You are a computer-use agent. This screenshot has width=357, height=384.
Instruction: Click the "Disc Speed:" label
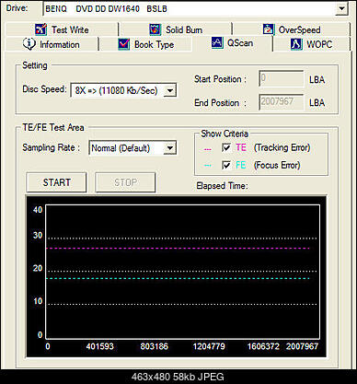coord(44,89)
